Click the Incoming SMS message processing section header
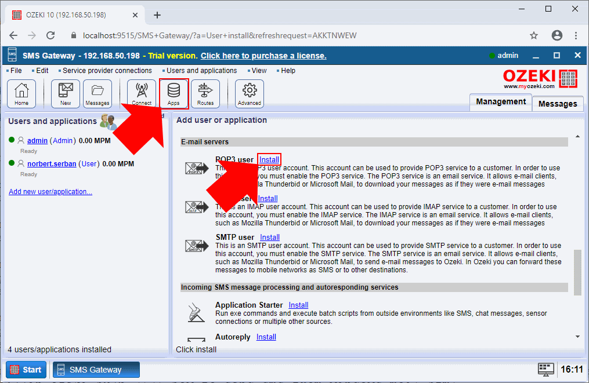 point(374,287)
